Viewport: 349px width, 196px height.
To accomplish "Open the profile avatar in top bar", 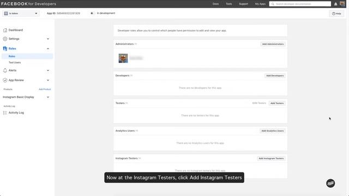I will [x=342, y=4].
